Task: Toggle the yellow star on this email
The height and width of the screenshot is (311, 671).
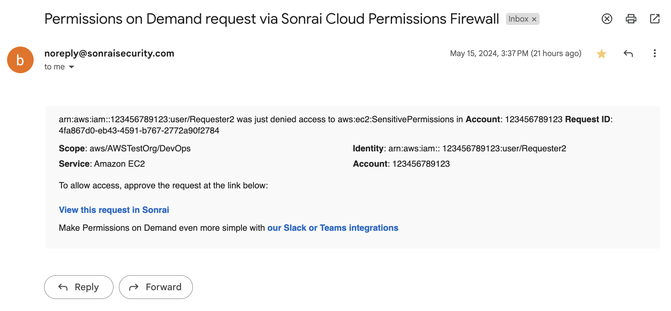Action: [602, 54]
